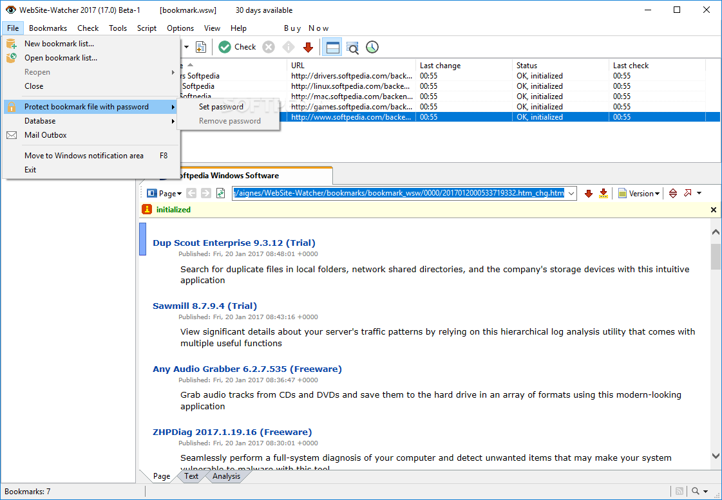The image size is (722, 500).
Task: Select the bottom Page tab
Action: [x=162, y=476]
